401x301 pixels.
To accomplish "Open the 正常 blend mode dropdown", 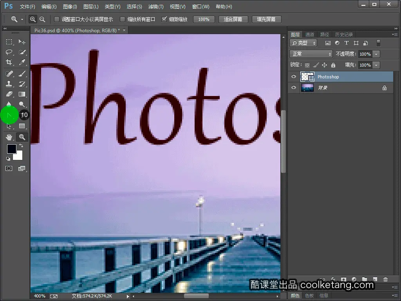I will pos(311,54).
